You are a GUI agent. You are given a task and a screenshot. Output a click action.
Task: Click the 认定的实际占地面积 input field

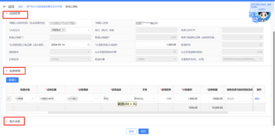(156, 45)
